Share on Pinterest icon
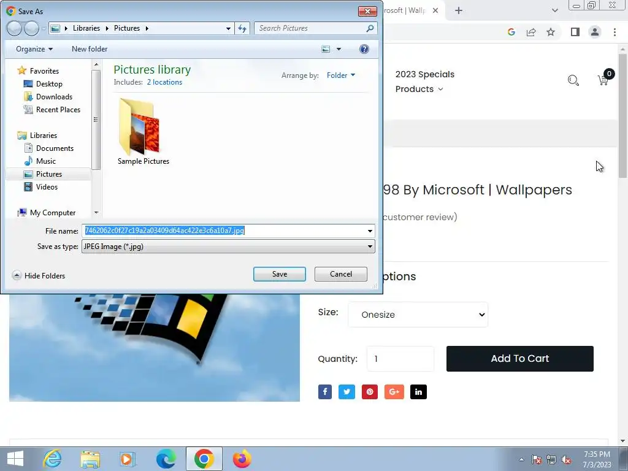Viewport: 628px width, 471px height. coord(370,392)
